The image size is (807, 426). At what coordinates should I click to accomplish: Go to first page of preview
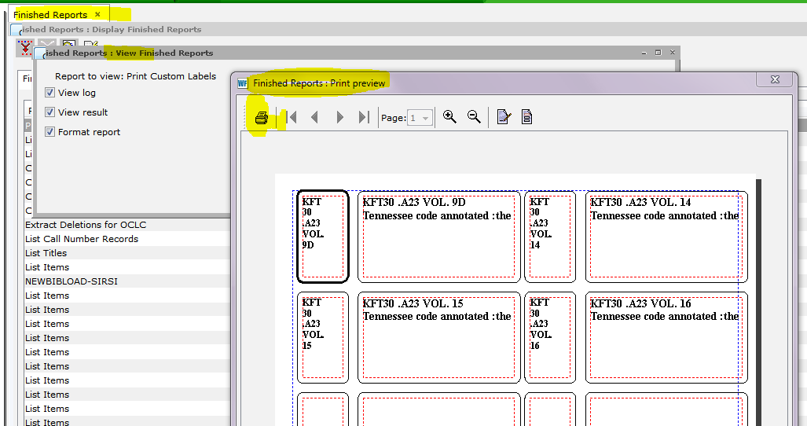[292, 117]
